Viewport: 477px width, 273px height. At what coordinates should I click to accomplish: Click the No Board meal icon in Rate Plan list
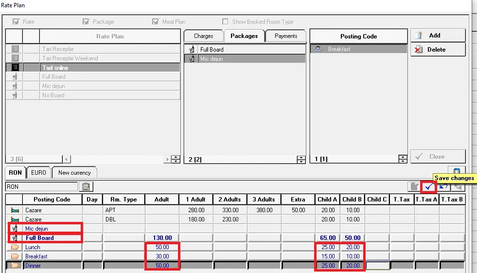coord(15,95)
